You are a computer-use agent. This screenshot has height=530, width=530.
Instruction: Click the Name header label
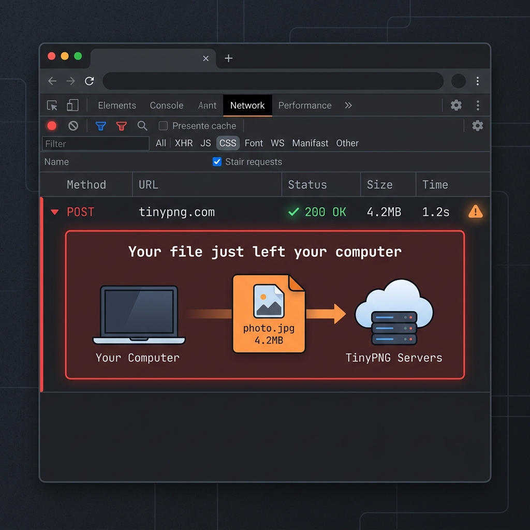click(56, 161)
